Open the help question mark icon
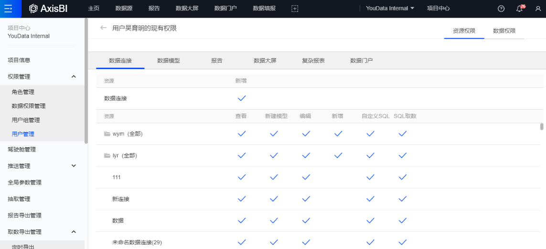Image resolution: width=546 pixels, height=249 pixels. point(501,9)
